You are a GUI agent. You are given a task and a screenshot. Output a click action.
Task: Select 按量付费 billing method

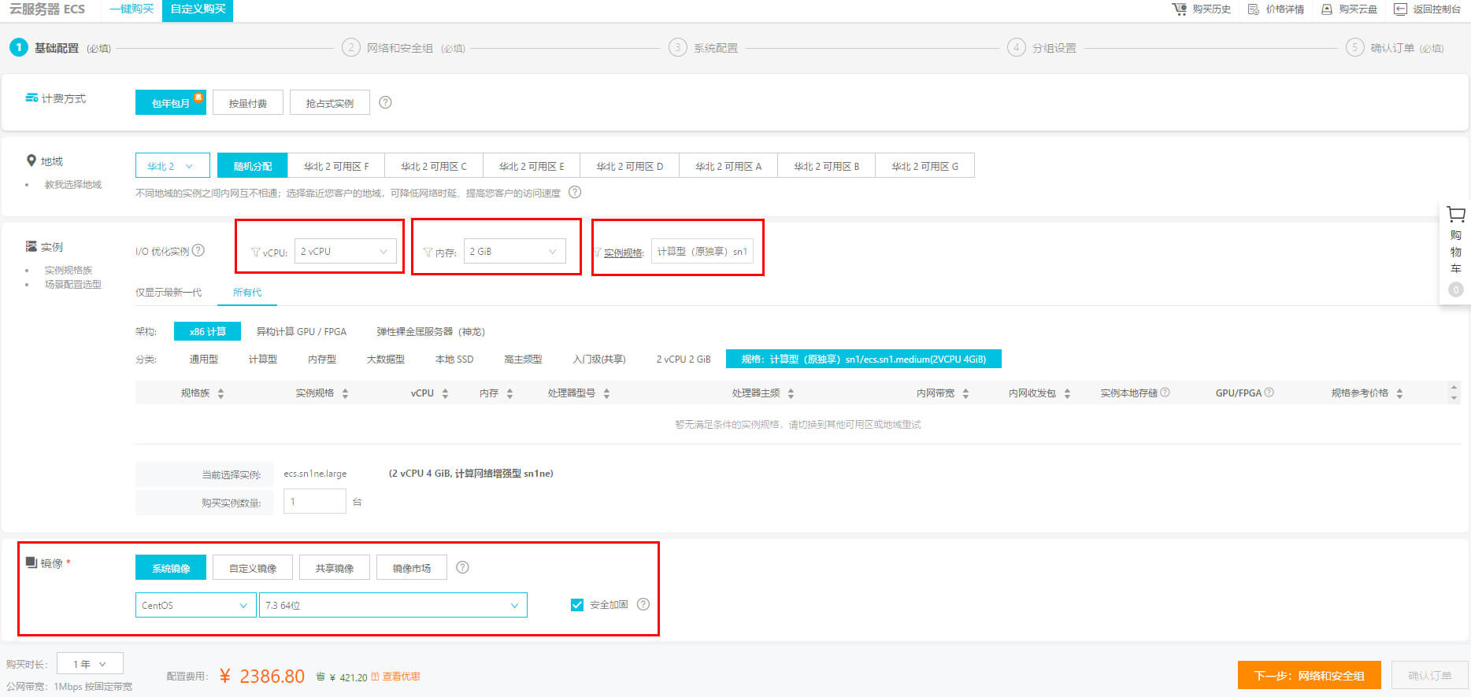247,103
